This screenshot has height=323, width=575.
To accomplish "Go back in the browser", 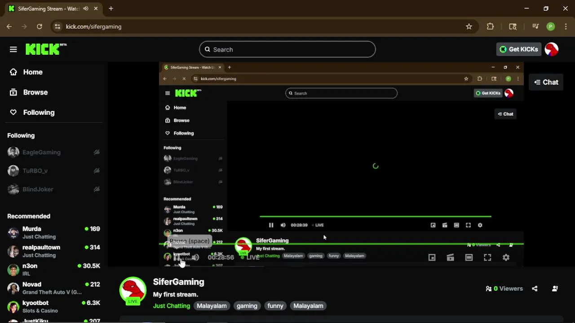I will [x=9, y=26].
